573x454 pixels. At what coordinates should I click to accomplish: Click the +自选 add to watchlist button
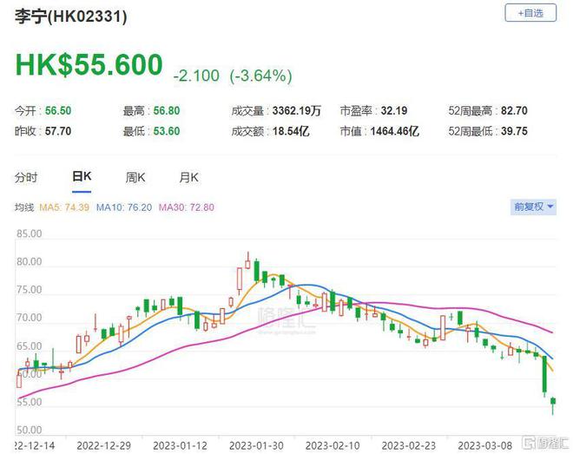(x=530, y=12)
